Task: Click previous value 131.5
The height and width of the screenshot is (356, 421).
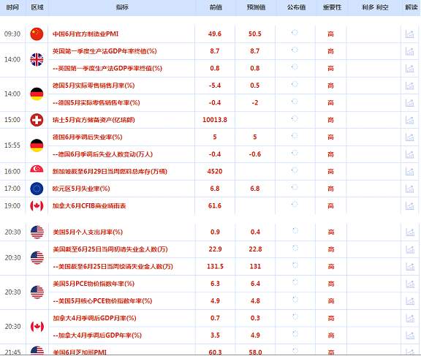Action: 216,267
